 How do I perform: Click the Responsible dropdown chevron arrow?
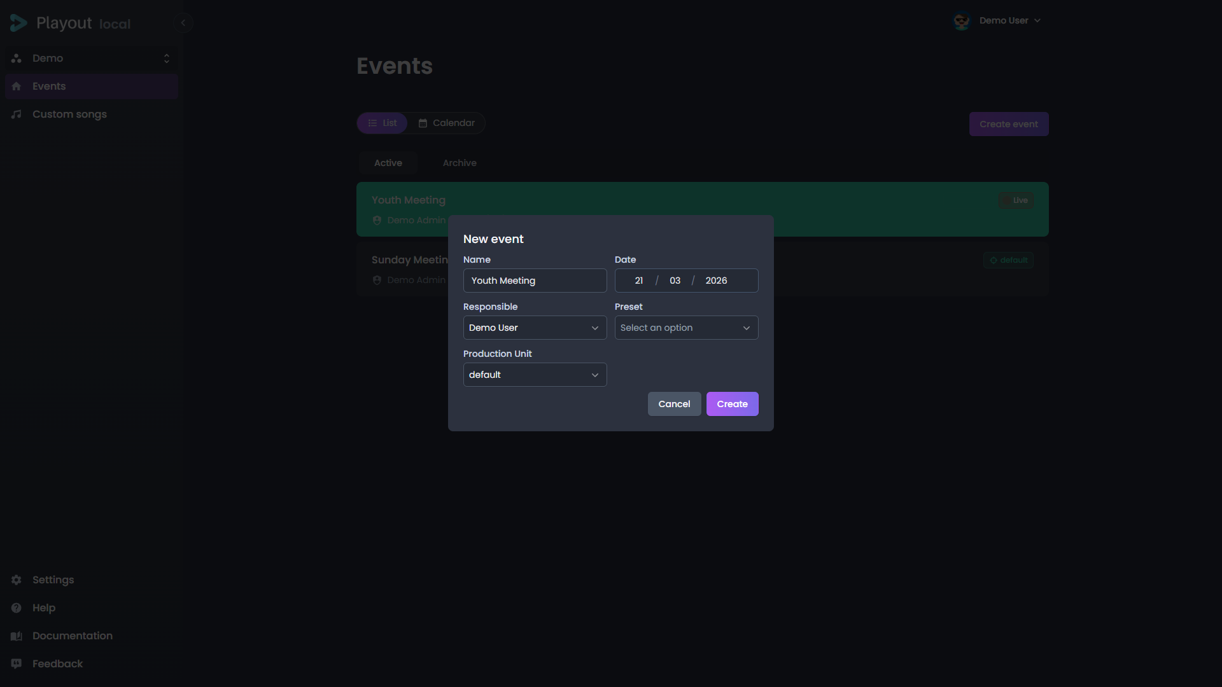(595, 328)
